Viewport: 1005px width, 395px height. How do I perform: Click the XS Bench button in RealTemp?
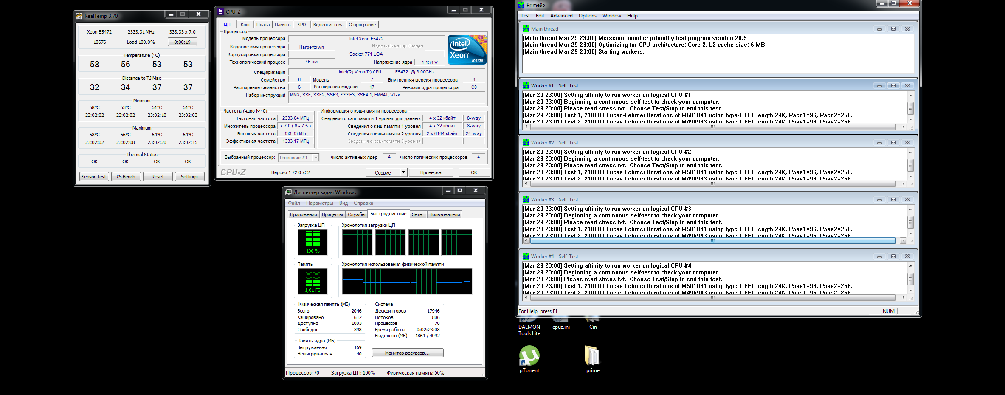point(126,177)
